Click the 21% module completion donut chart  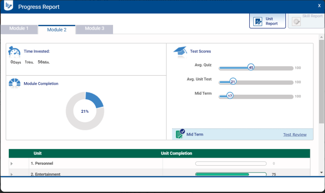pyautogui.click(x=85, y=111)
